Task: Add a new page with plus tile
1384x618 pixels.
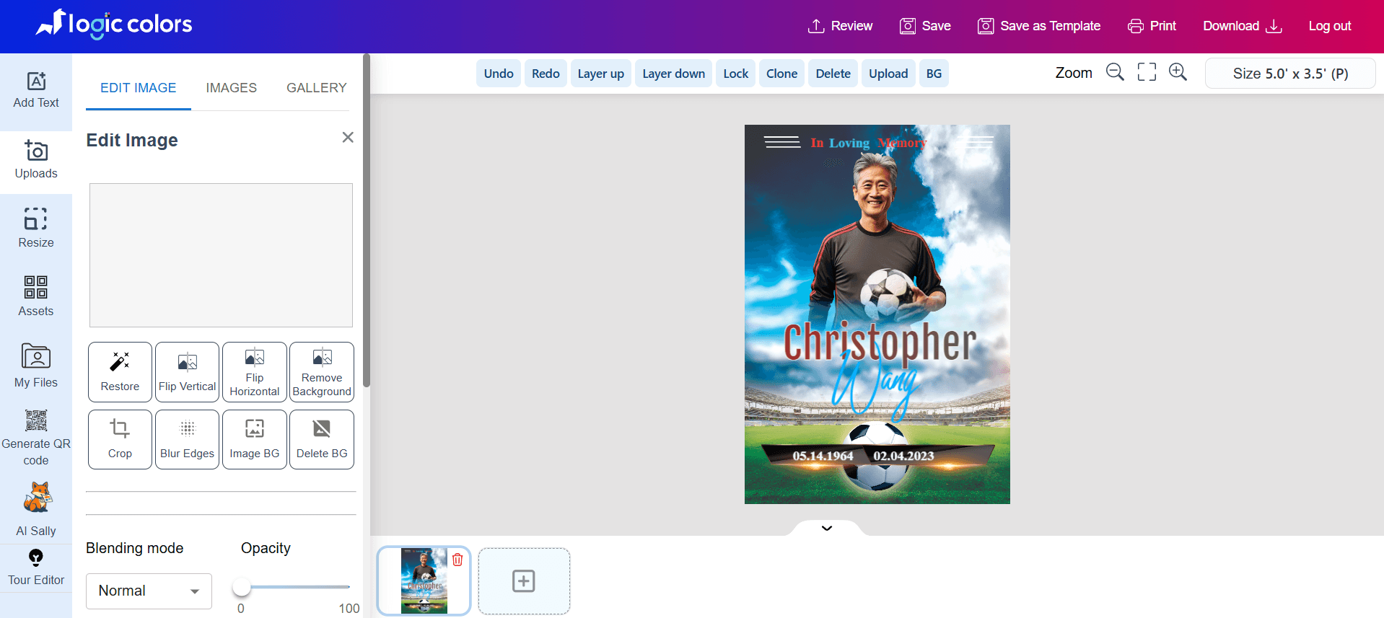Action: point(524,581)
